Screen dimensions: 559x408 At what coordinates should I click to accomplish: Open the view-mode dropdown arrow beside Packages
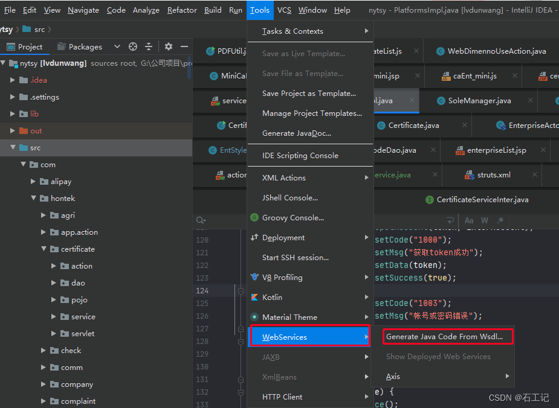click(x=117, y=46)
